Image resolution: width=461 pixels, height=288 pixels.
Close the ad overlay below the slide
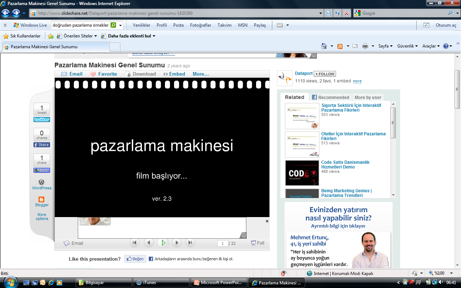[x=267, y=221]
